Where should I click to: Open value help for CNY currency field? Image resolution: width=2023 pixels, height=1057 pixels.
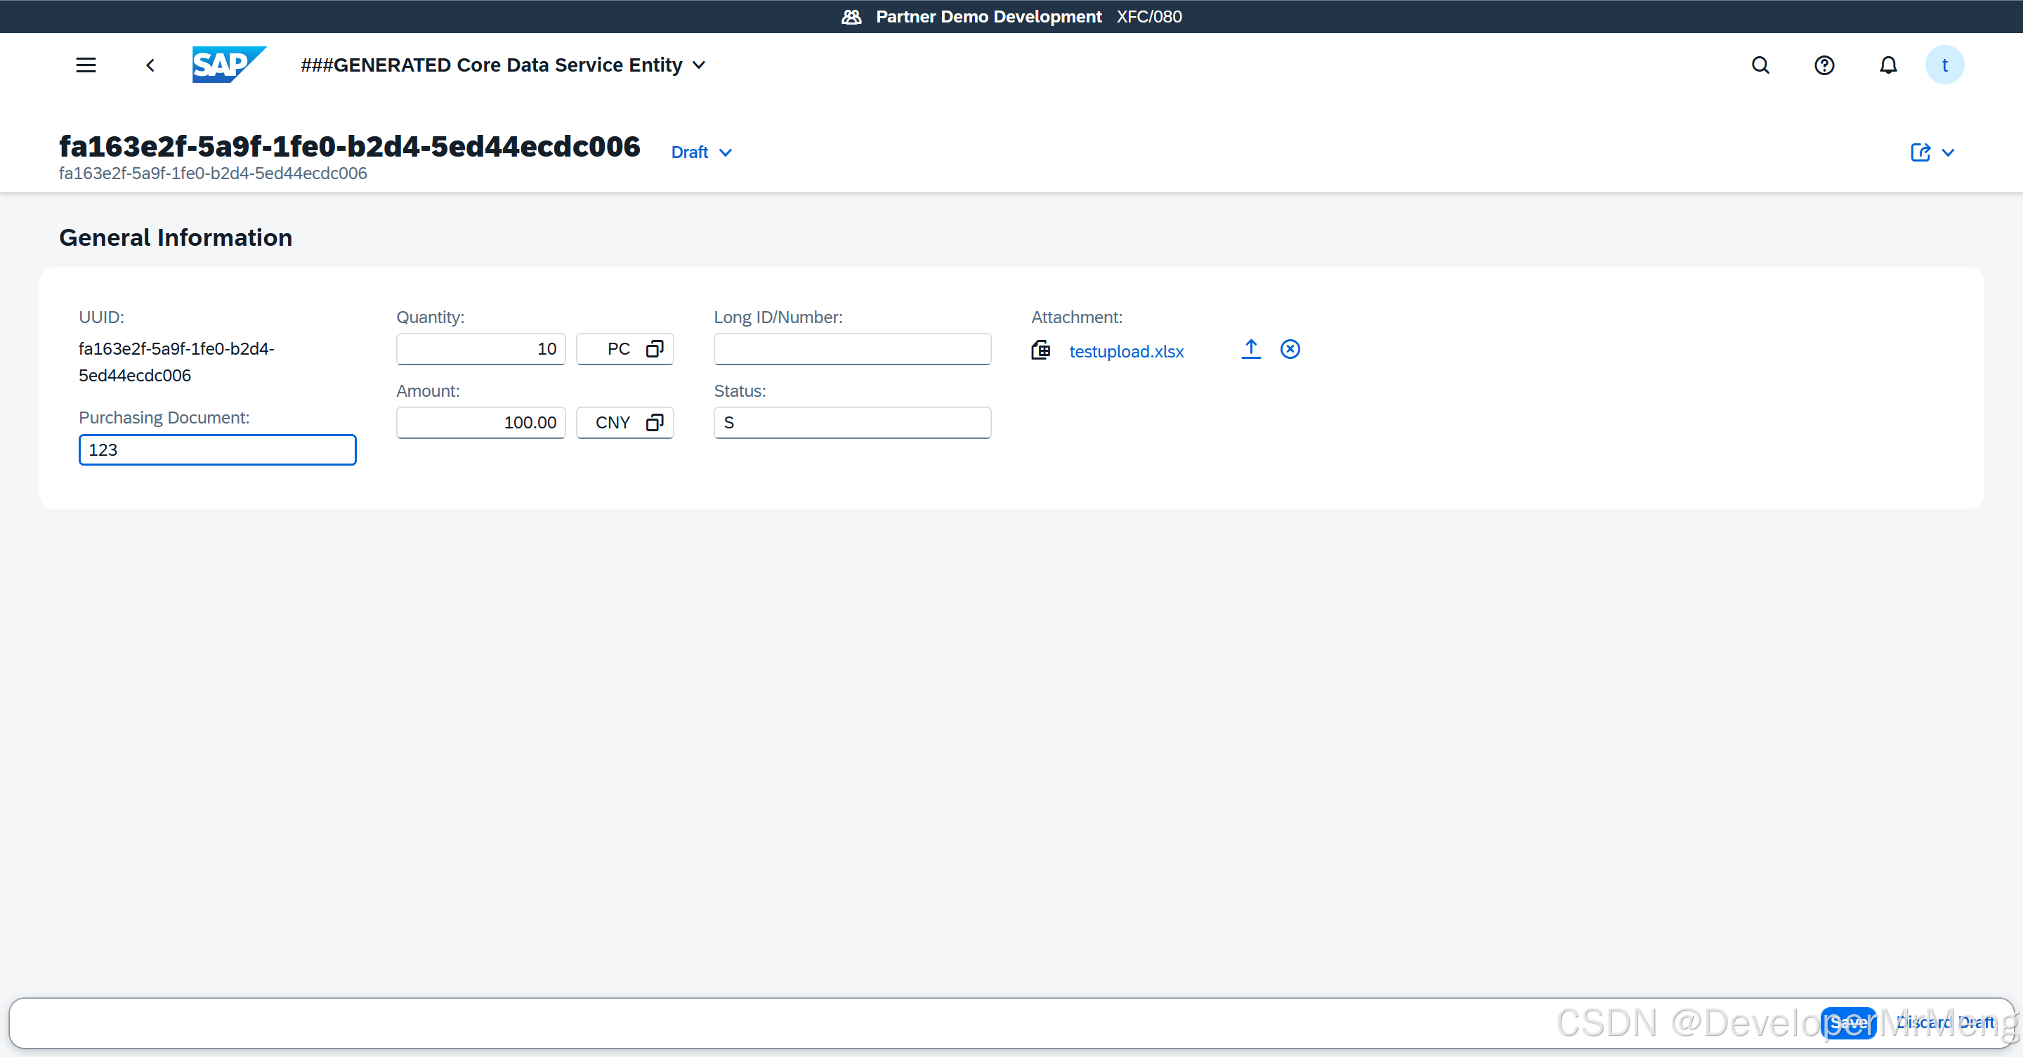[654, 423]
